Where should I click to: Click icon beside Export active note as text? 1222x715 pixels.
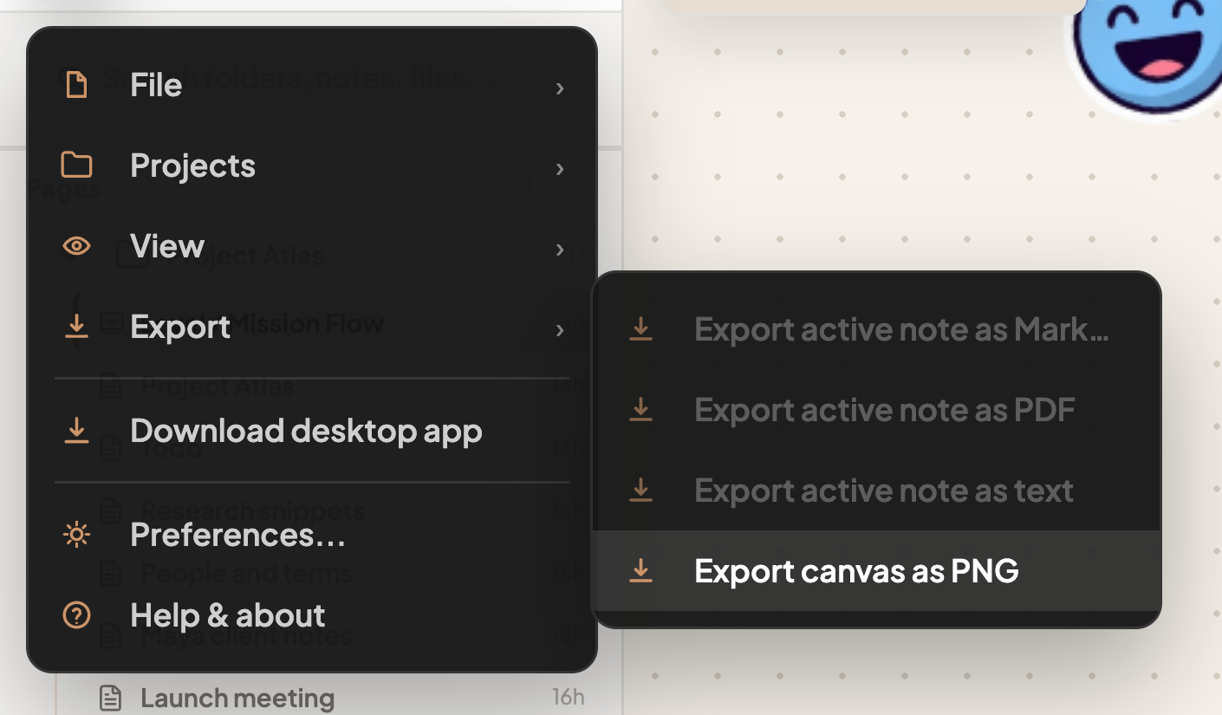[640, 490]
